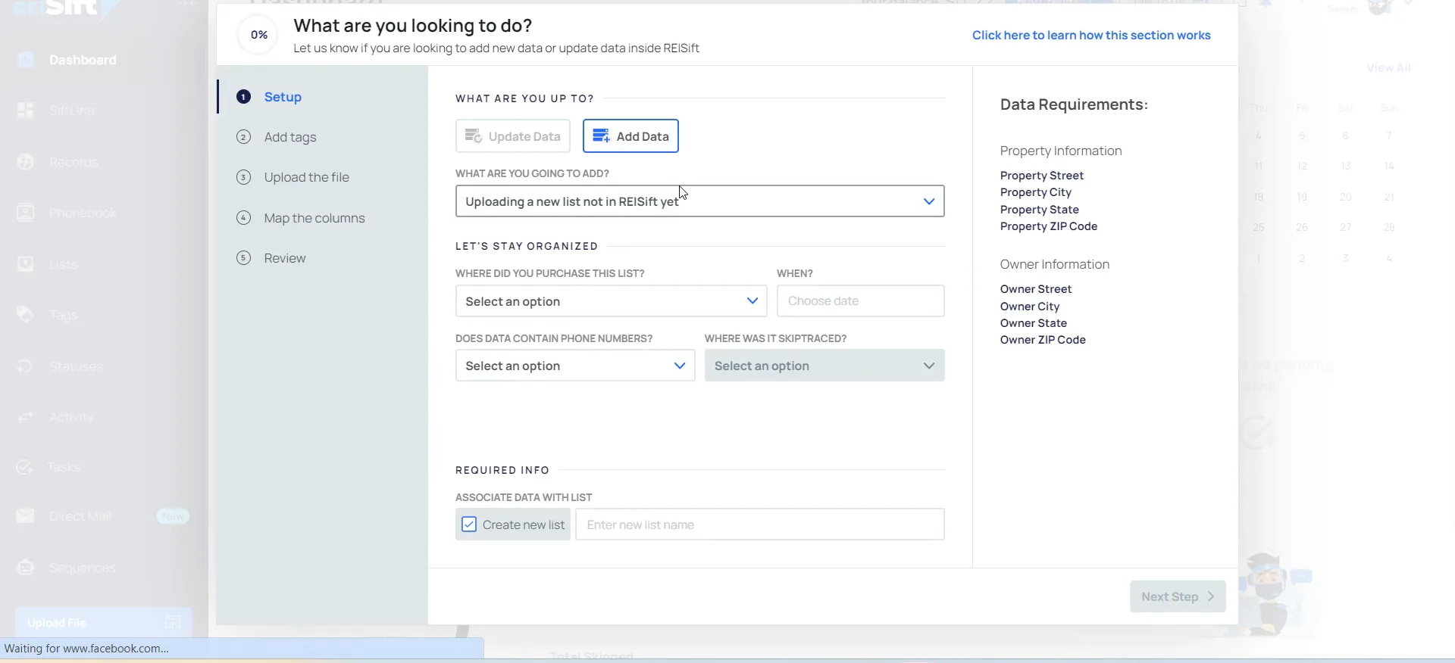Viewport: 1455px width, 663px height.
Task: Click the Dashboard icon in the sidebar
Action: pos(26,60)
